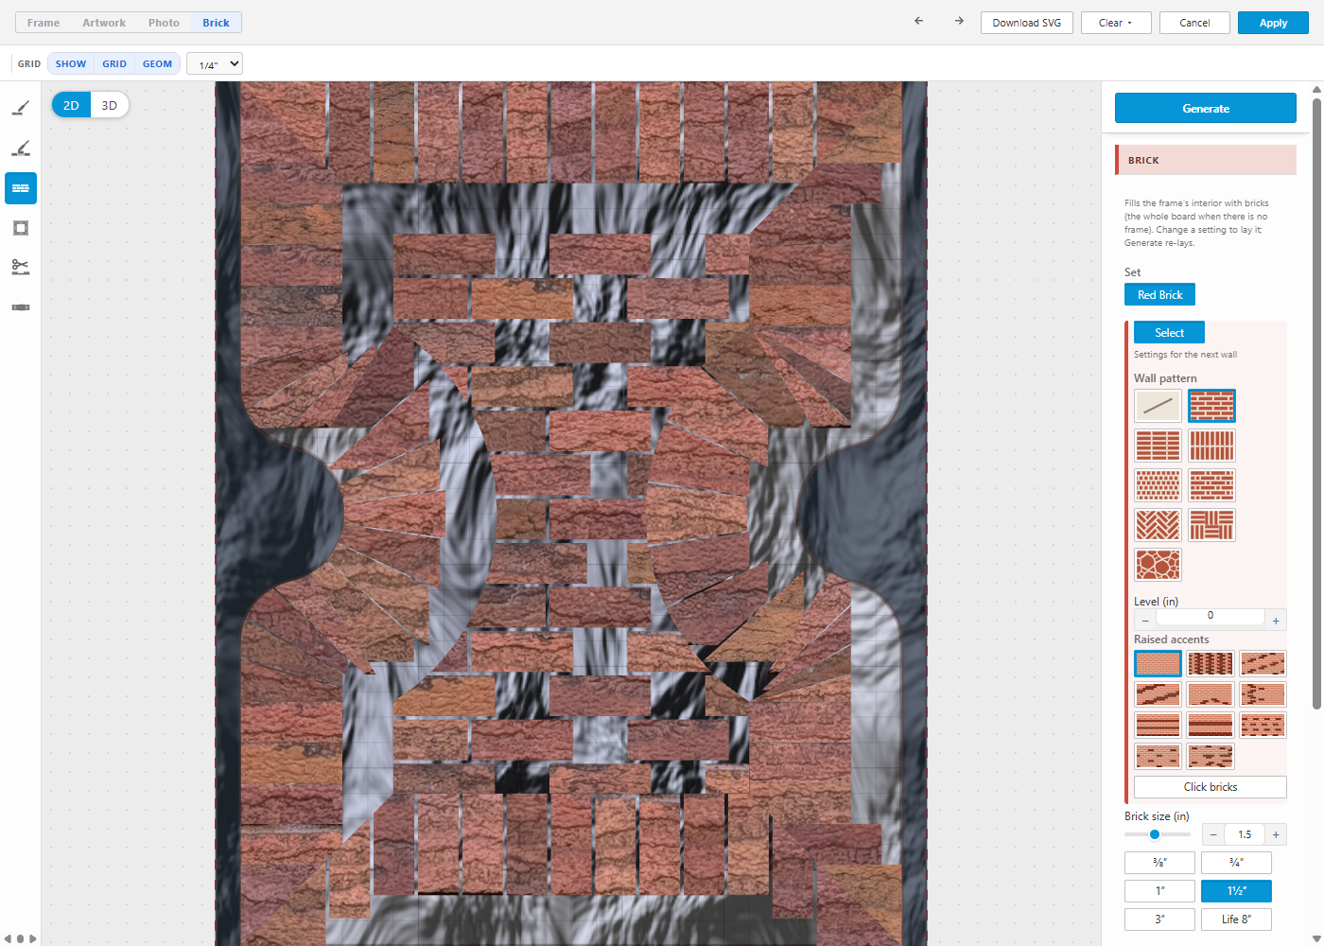Select the trowel tool with solid base line

coord(21,109)
